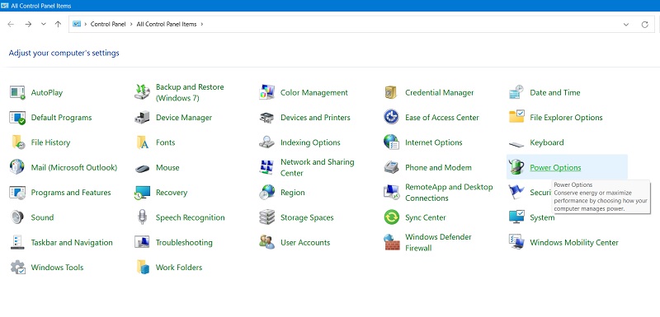Click Control Panel in the breadcrumb
This screenshot has height=317, width=660.
pyautogui.click(x=108, y=25)
